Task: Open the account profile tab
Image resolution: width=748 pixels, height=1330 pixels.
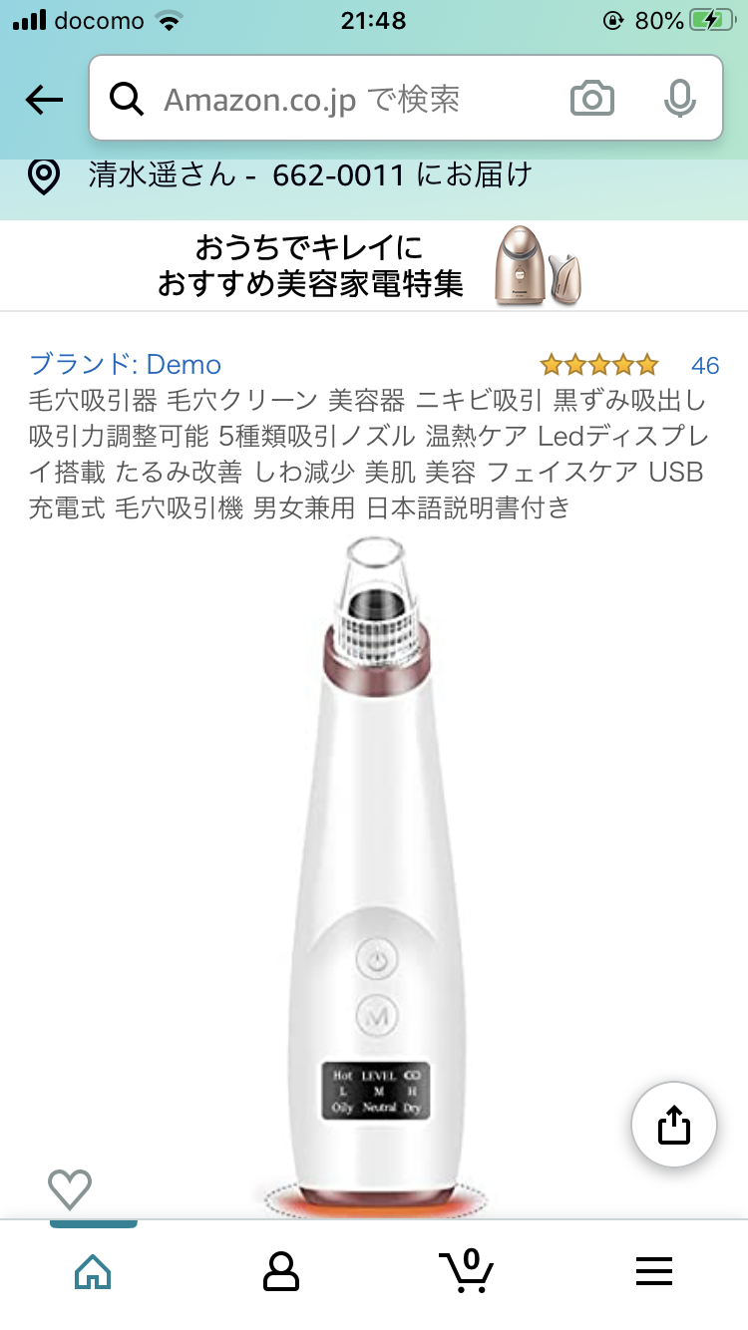Action: 281,1271
